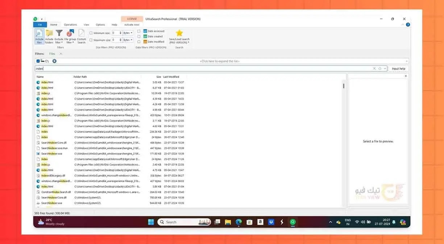Toggle the Include folders filter
This screenshot has width=444, height=244.
pyautogui.click(x=49, y=37)
